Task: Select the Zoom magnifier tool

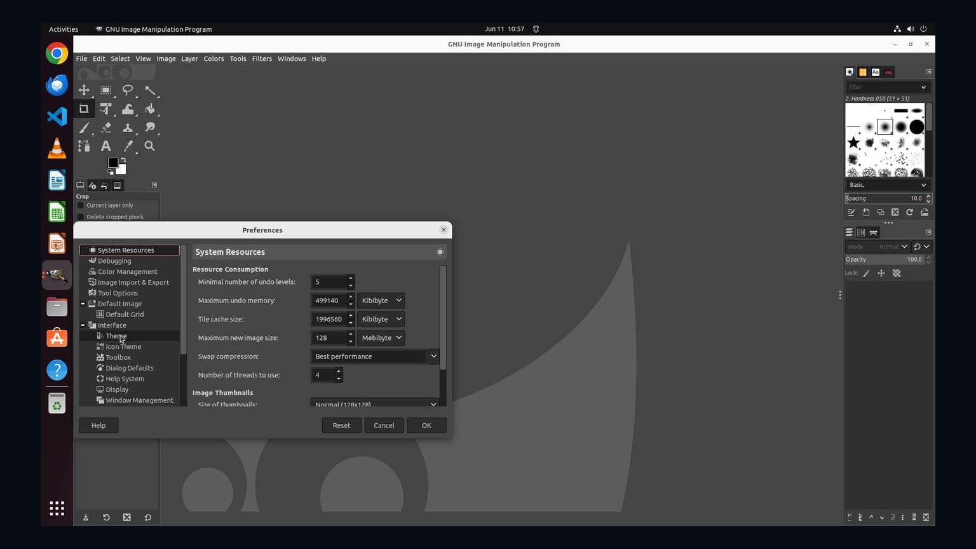Action: click(x=150, y=146)
